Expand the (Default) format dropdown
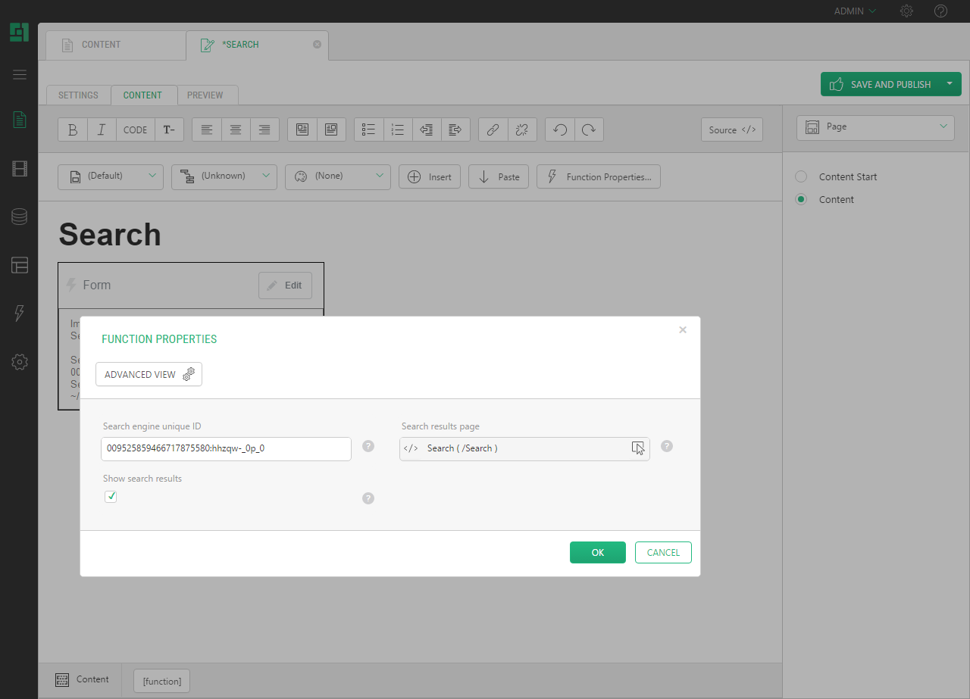The image size is (970, 699). click(x=111, y=176)
